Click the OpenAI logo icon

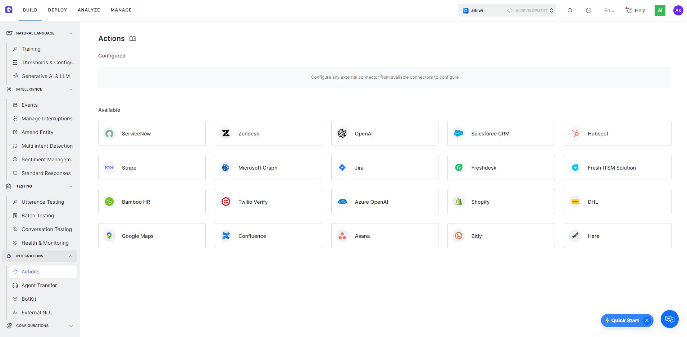[x=342, y=134]
